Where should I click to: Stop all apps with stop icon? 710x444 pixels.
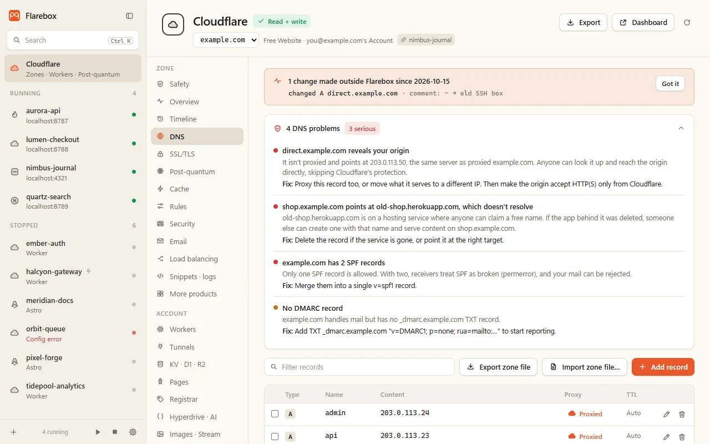coord(115,432)
